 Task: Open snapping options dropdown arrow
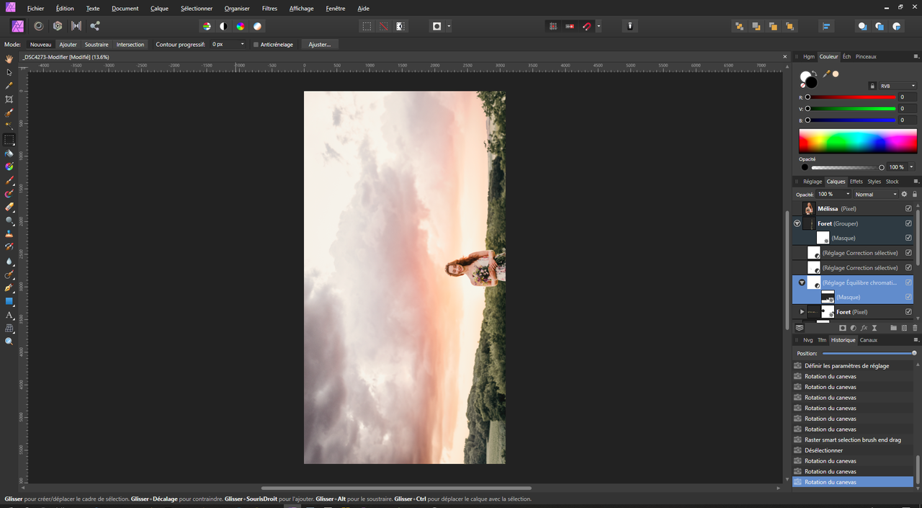point(599,26)
